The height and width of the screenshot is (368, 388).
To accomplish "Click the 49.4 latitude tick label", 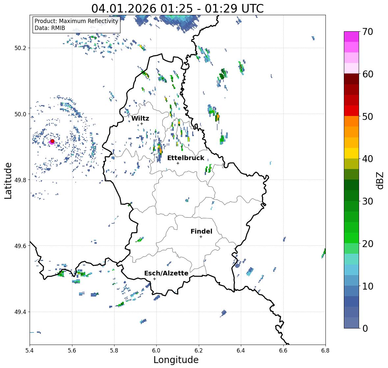I will tap(20, 312).
